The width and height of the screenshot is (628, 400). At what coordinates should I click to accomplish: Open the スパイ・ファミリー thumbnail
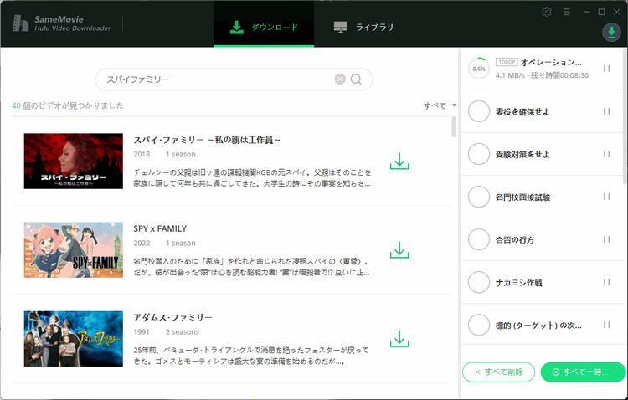(x=74, y=161)
